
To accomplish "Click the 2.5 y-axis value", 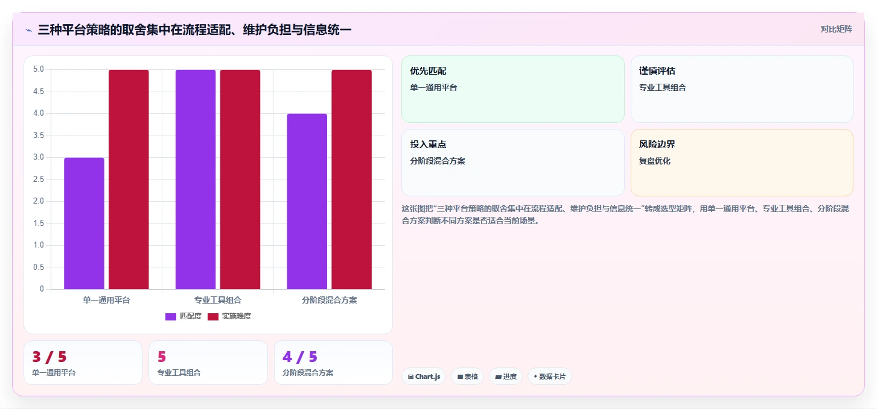I will click(x=38, y=180).
